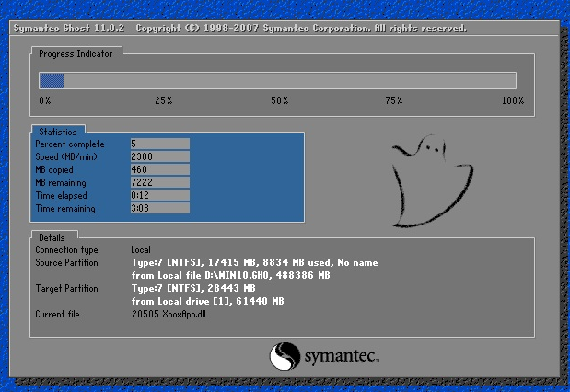Select the Time elapsed value field
The image size is (570, 392).
pos(159,195)
